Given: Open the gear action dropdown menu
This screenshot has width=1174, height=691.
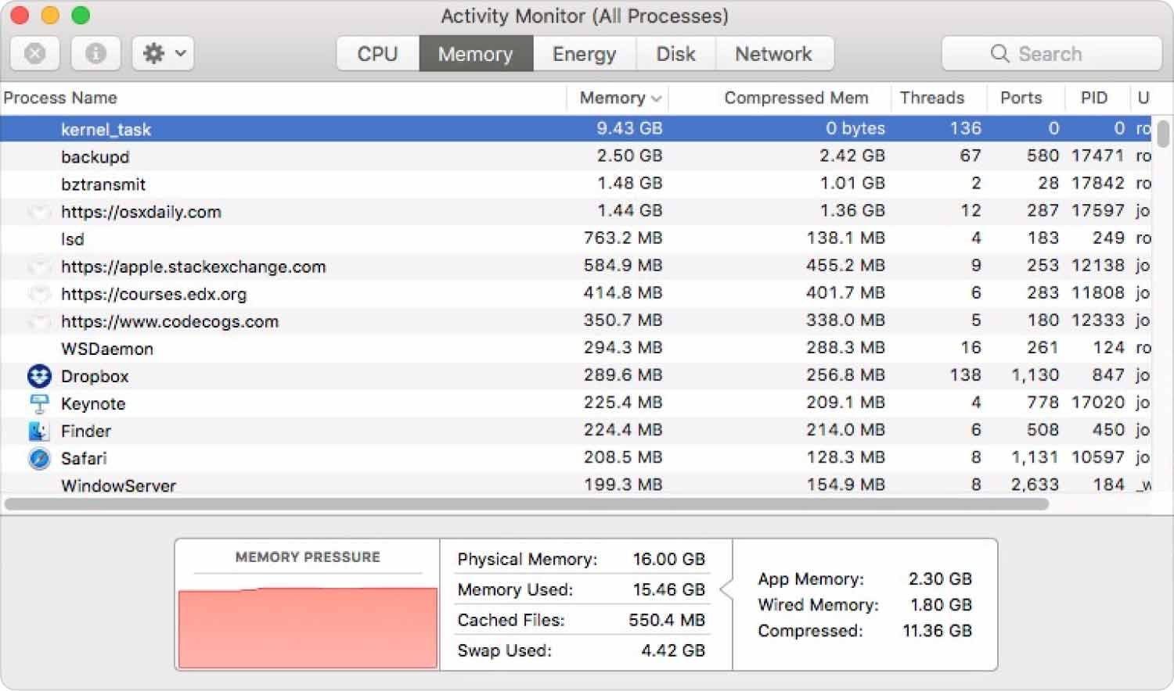Looking at the screenshot, I should click(163, 53).
